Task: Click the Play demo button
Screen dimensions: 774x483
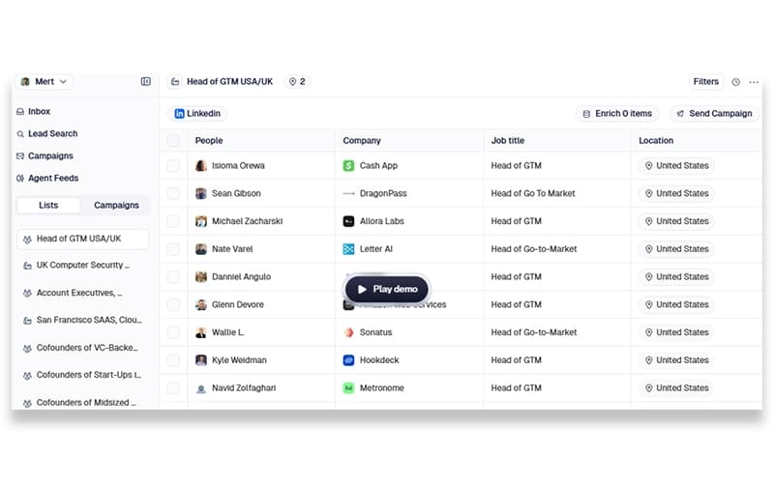Action: pyautogui.click(x=386, y=289)
